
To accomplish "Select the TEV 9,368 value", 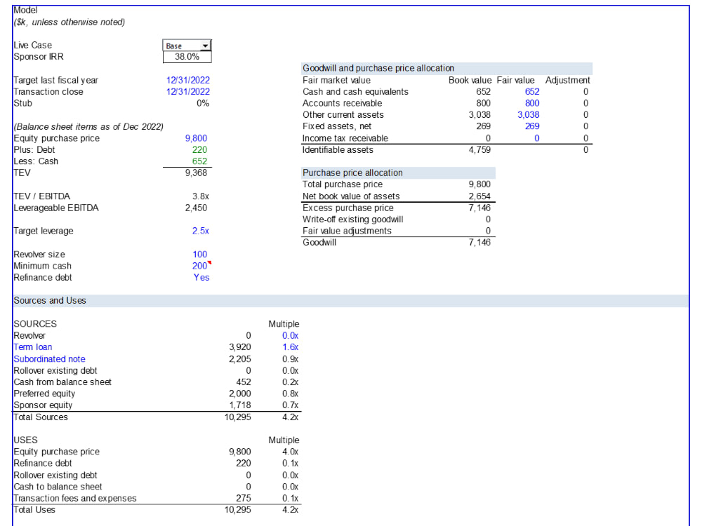I will 196,173.
